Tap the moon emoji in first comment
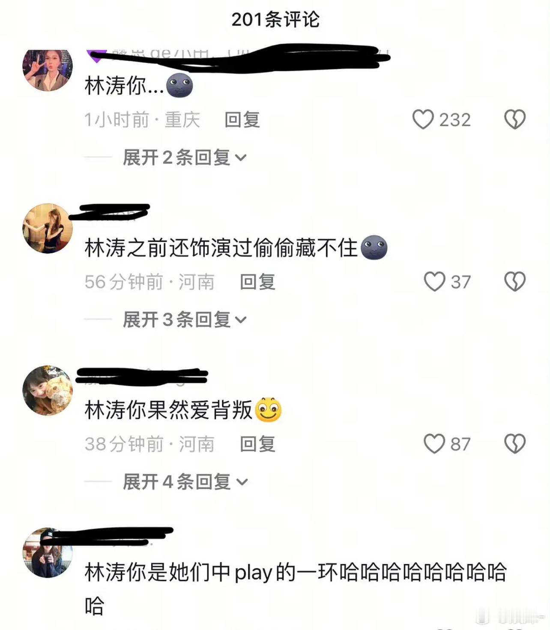This screenshot has height=630, width=550. tap(179, 85)
